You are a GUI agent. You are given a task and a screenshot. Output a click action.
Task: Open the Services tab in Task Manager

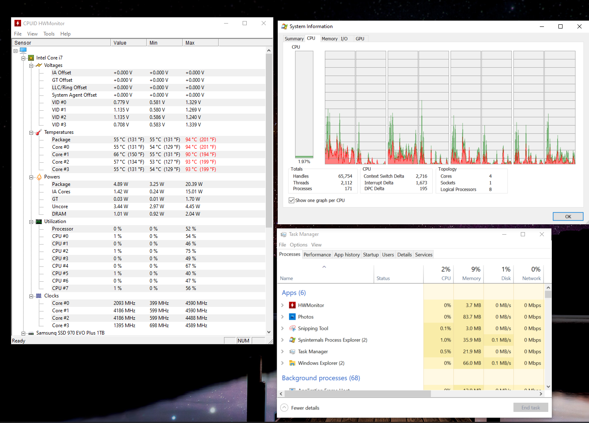pos(424,254)
